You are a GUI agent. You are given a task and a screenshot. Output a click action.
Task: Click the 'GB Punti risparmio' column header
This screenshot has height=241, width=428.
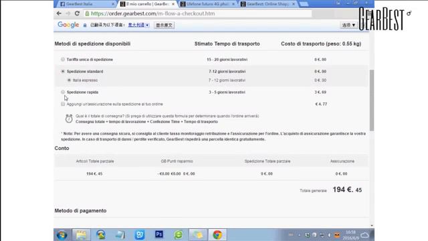coord(177,161)
